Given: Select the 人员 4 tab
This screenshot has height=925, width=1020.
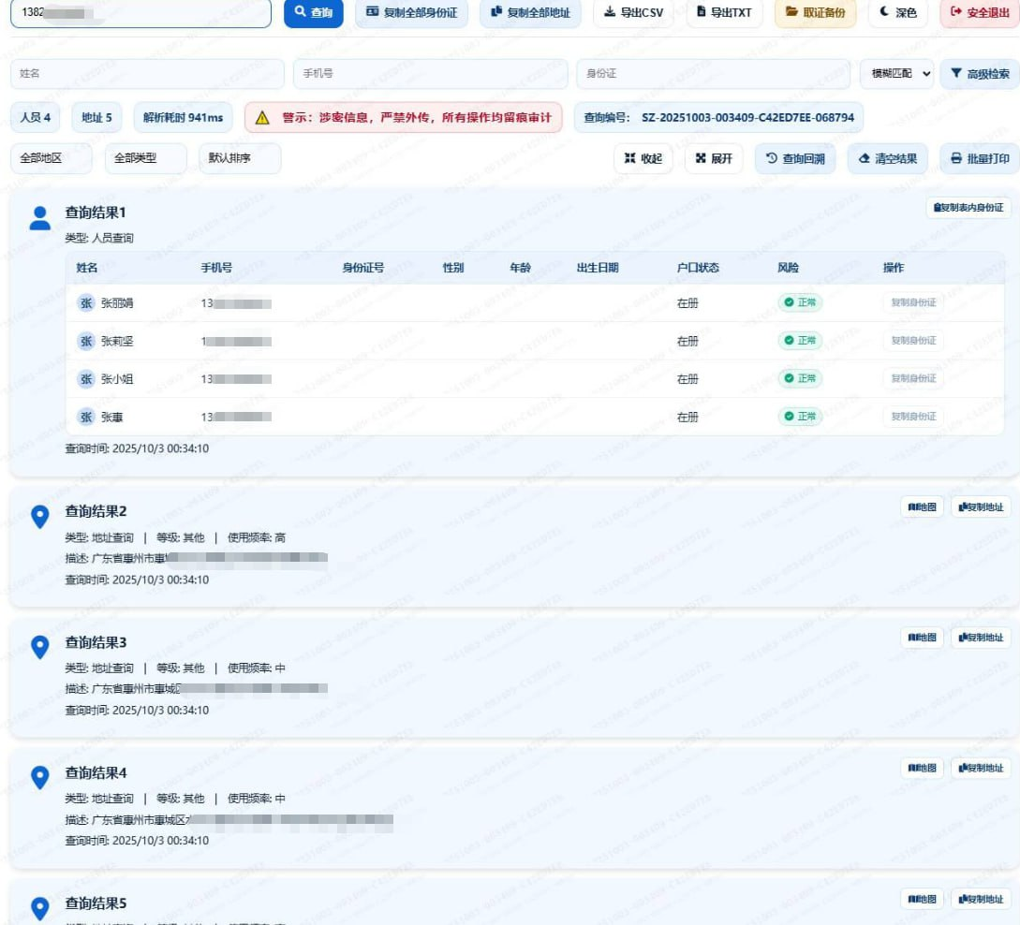Looking at the screenshot, I should [36, 117].
